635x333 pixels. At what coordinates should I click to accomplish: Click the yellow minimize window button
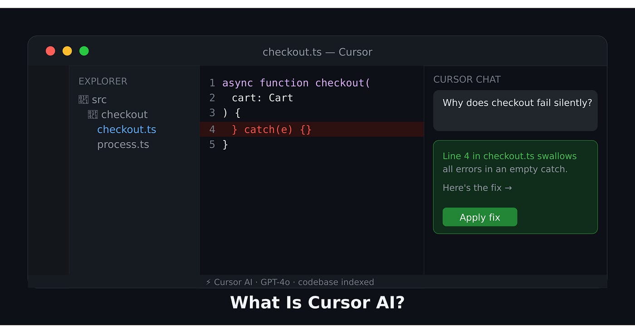67,51
